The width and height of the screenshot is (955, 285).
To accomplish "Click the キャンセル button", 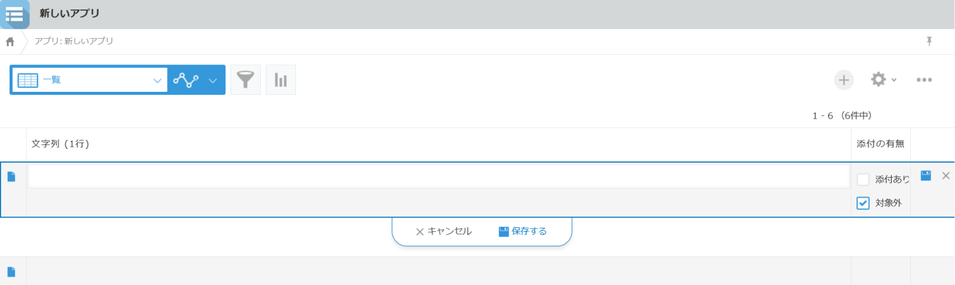I will tap(443, 231).
